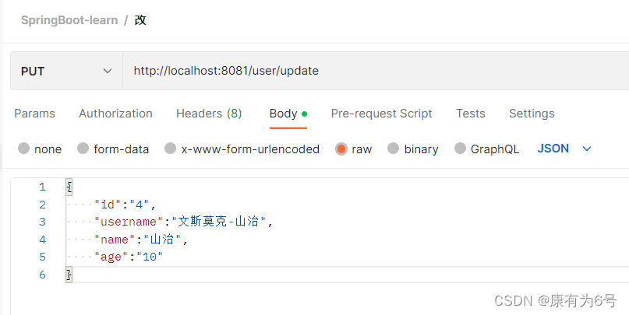Open the Authorization tab
This screenshot has width=629, height=315.
pos(115,114)
